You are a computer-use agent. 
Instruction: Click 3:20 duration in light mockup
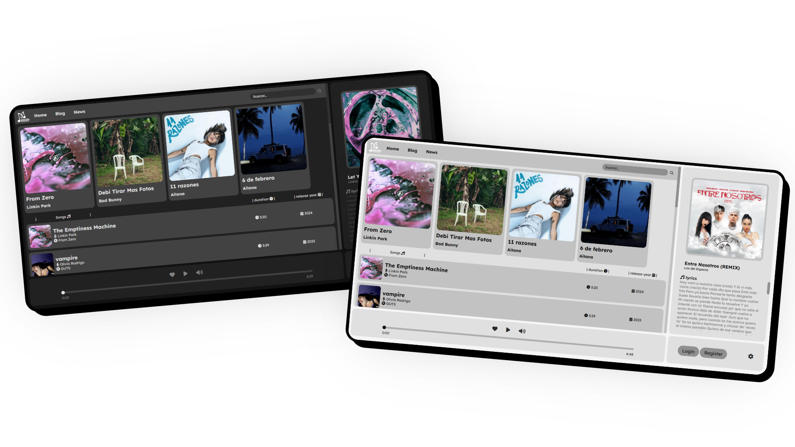592,287
